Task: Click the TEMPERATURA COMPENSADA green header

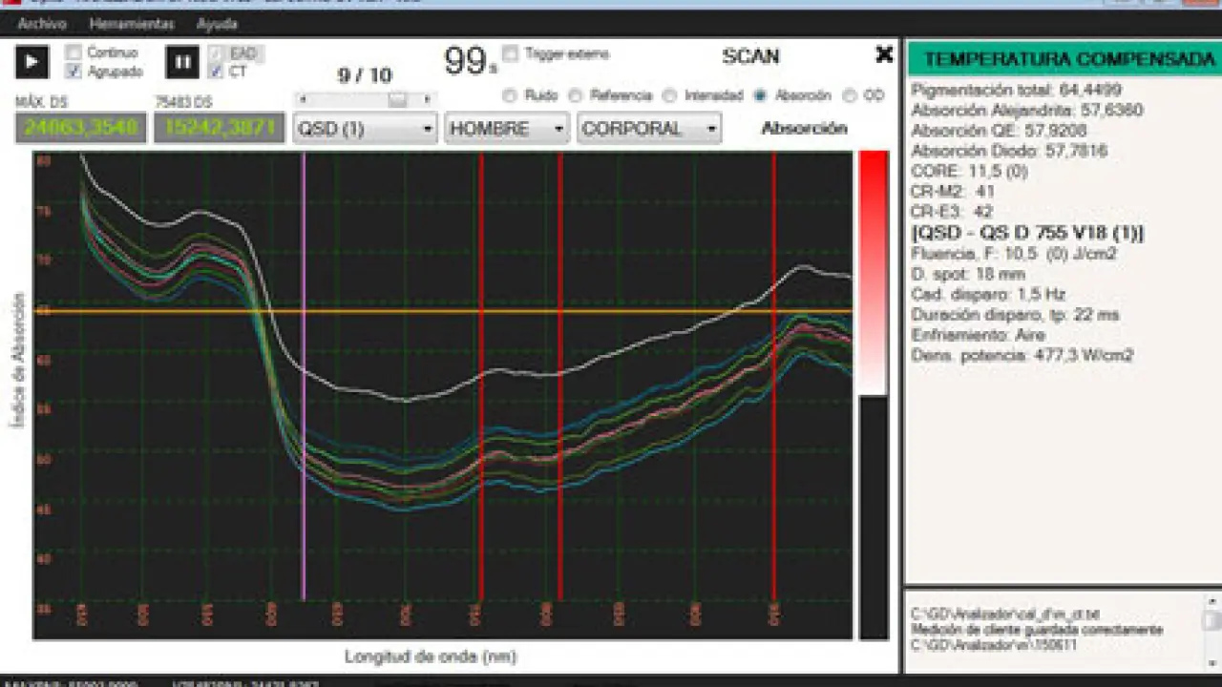Action: pos(1063,59)
